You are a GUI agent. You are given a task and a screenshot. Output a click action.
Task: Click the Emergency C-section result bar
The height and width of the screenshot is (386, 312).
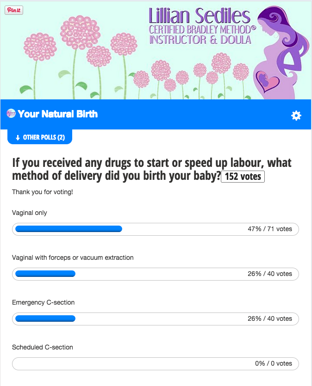point(156,319)
